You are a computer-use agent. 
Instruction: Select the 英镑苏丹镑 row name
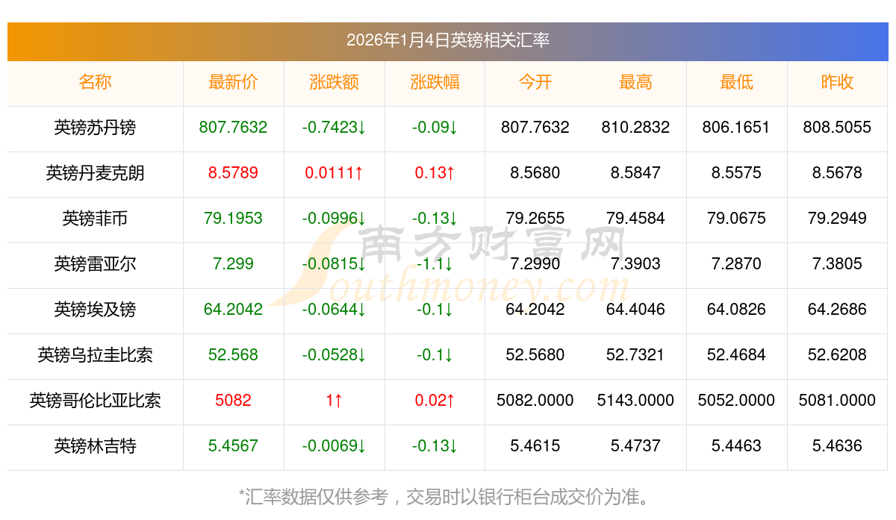pyautogui.click(x=95, y=128)
